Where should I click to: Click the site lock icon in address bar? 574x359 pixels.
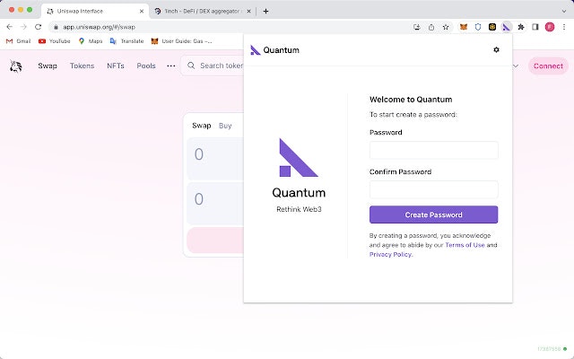click(56, 27)
